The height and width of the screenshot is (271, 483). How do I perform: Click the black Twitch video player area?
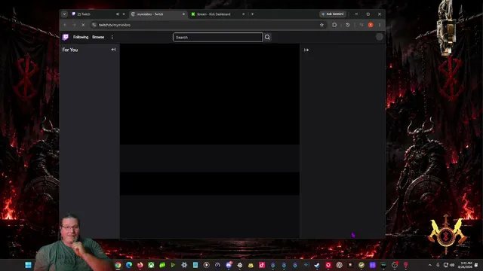[x=210, y=94]
